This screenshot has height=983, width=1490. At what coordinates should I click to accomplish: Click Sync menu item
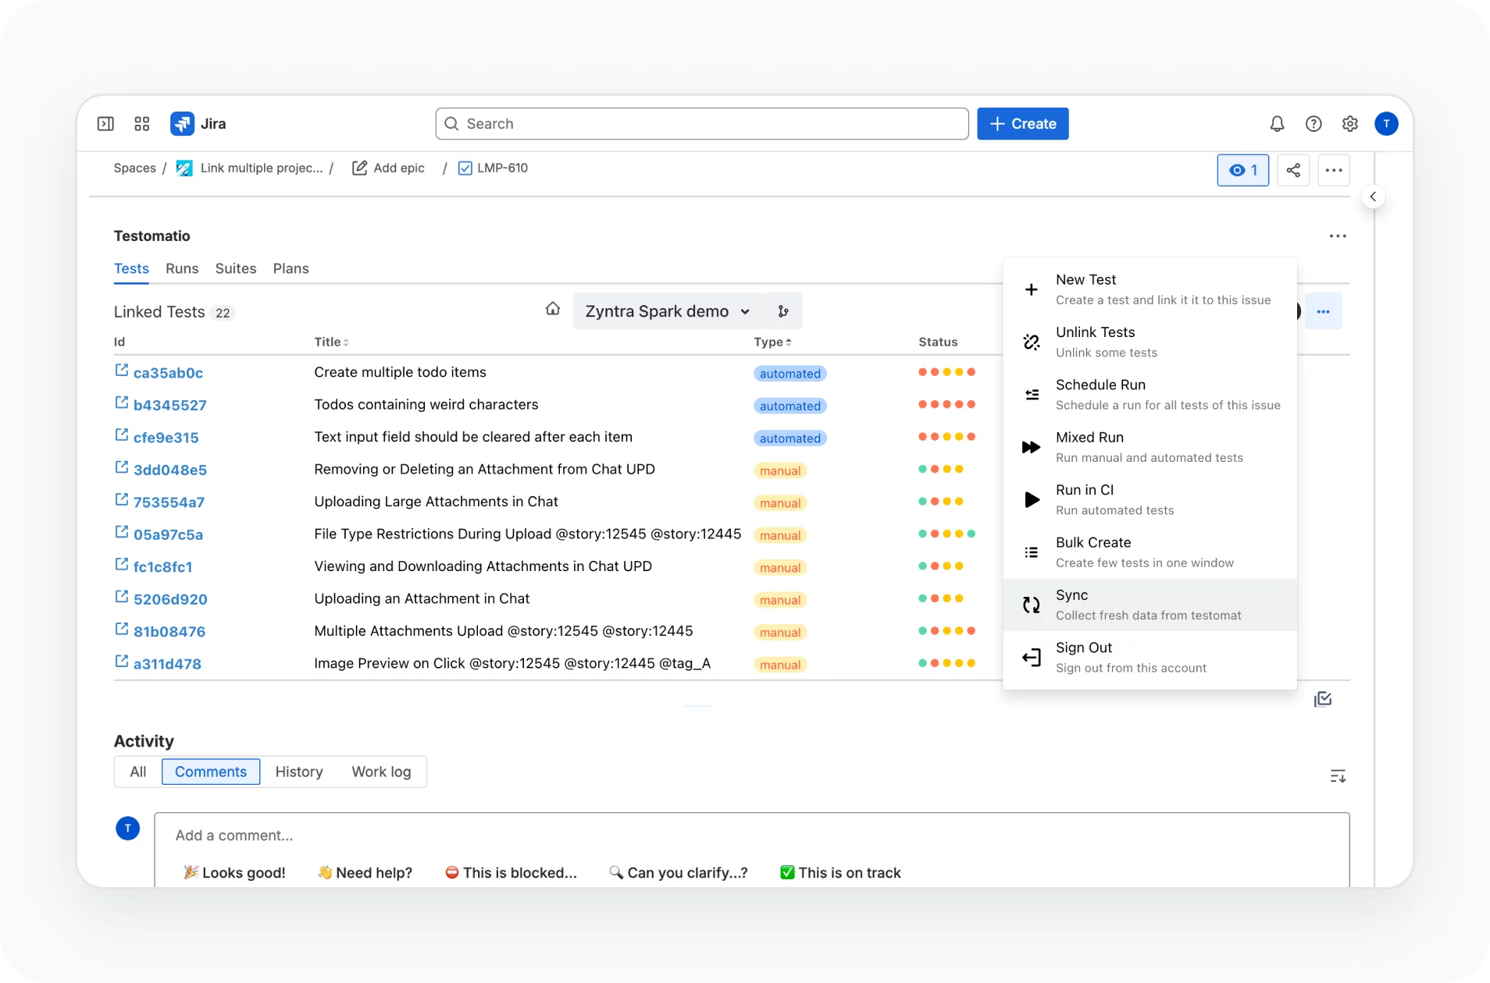(x=1150, y=605)
